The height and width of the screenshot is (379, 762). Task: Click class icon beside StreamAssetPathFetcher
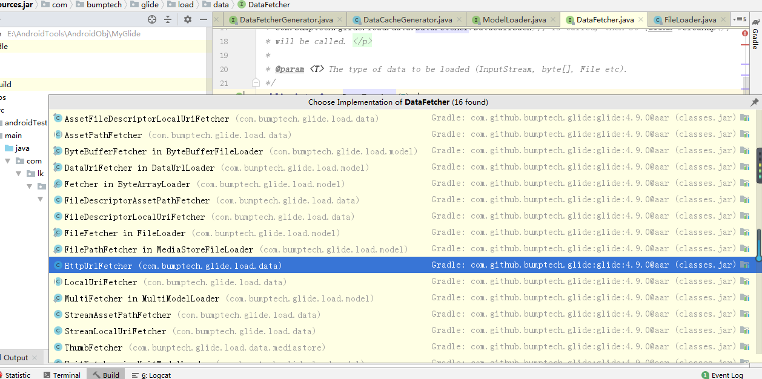[x=58, y=315]
